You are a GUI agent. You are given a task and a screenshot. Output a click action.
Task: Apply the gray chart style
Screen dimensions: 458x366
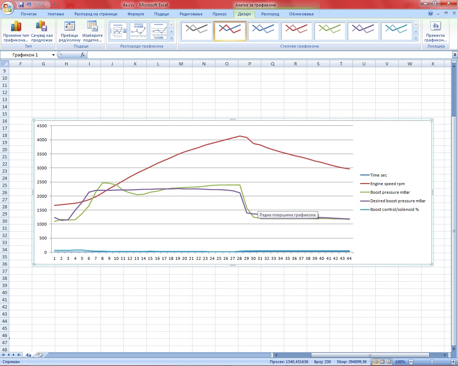(x=196, y=31)
